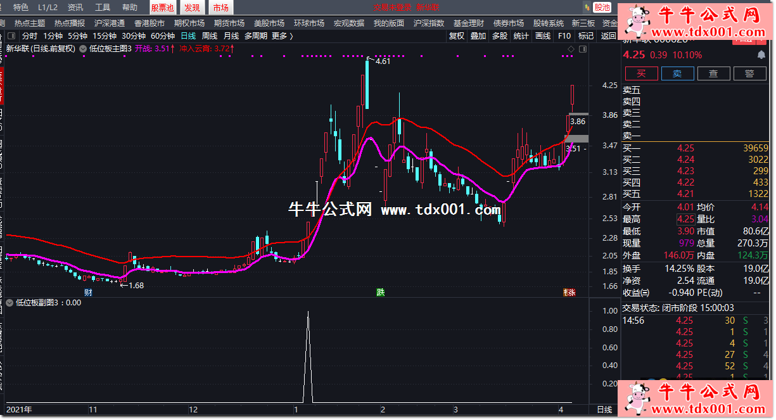This screenshot has width=776, height=420.
Task: Open the 工具 menu
Action: (x=103, y=8)
